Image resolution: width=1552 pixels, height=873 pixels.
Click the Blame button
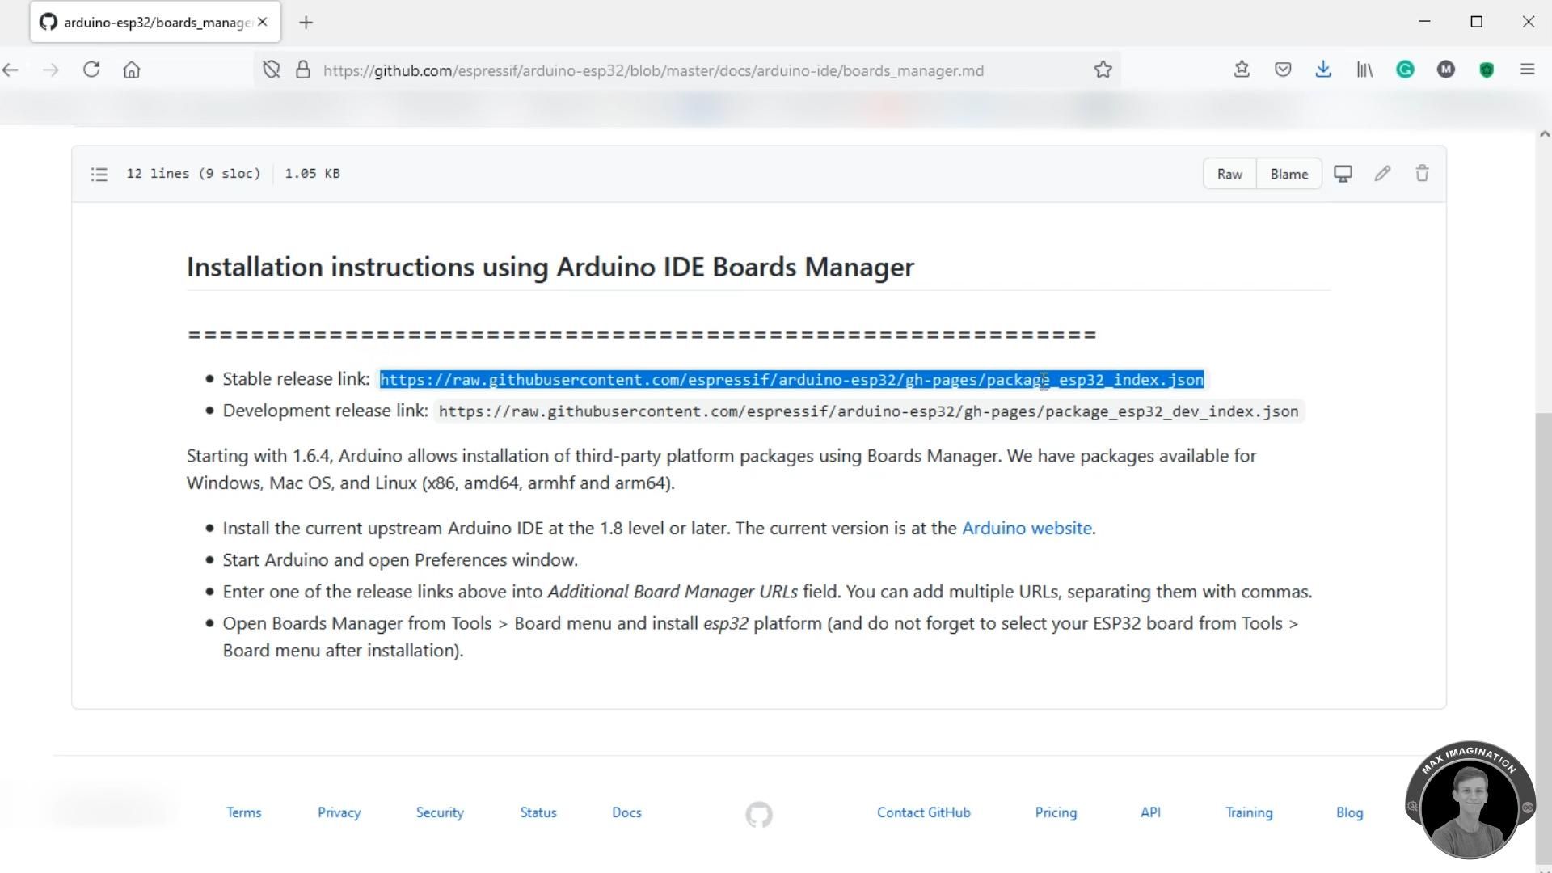(1288, 174)
